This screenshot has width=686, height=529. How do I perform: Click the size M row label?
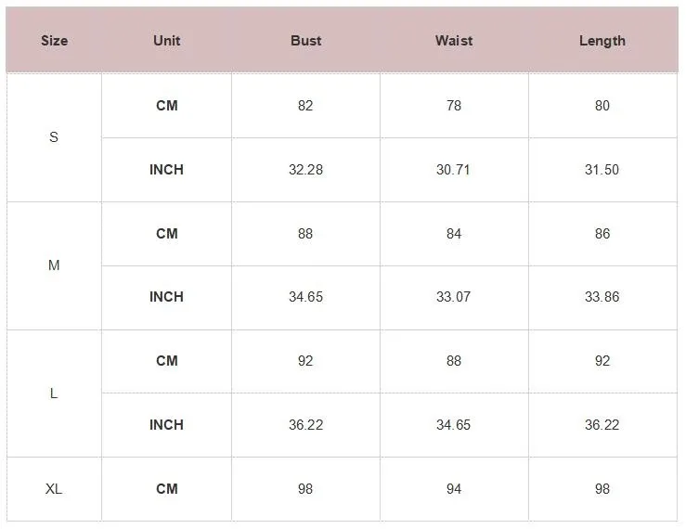pyautogui.click(x=54, y=265)
